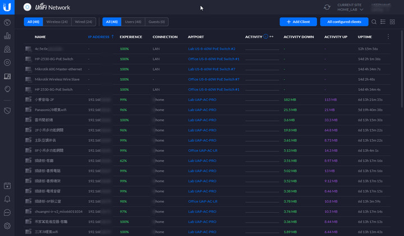Screen dimensions: 404x236
Task: Sort by Connection column header
Action: pyautogui.click(x=165, y=37)
